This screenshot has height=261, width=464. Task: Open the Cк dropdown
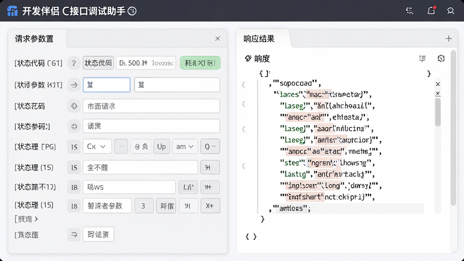coord(97,146)
